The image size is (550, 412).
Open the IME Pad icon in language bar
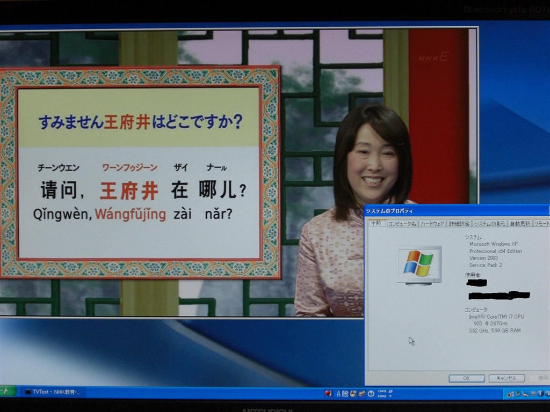click(353, 393)
